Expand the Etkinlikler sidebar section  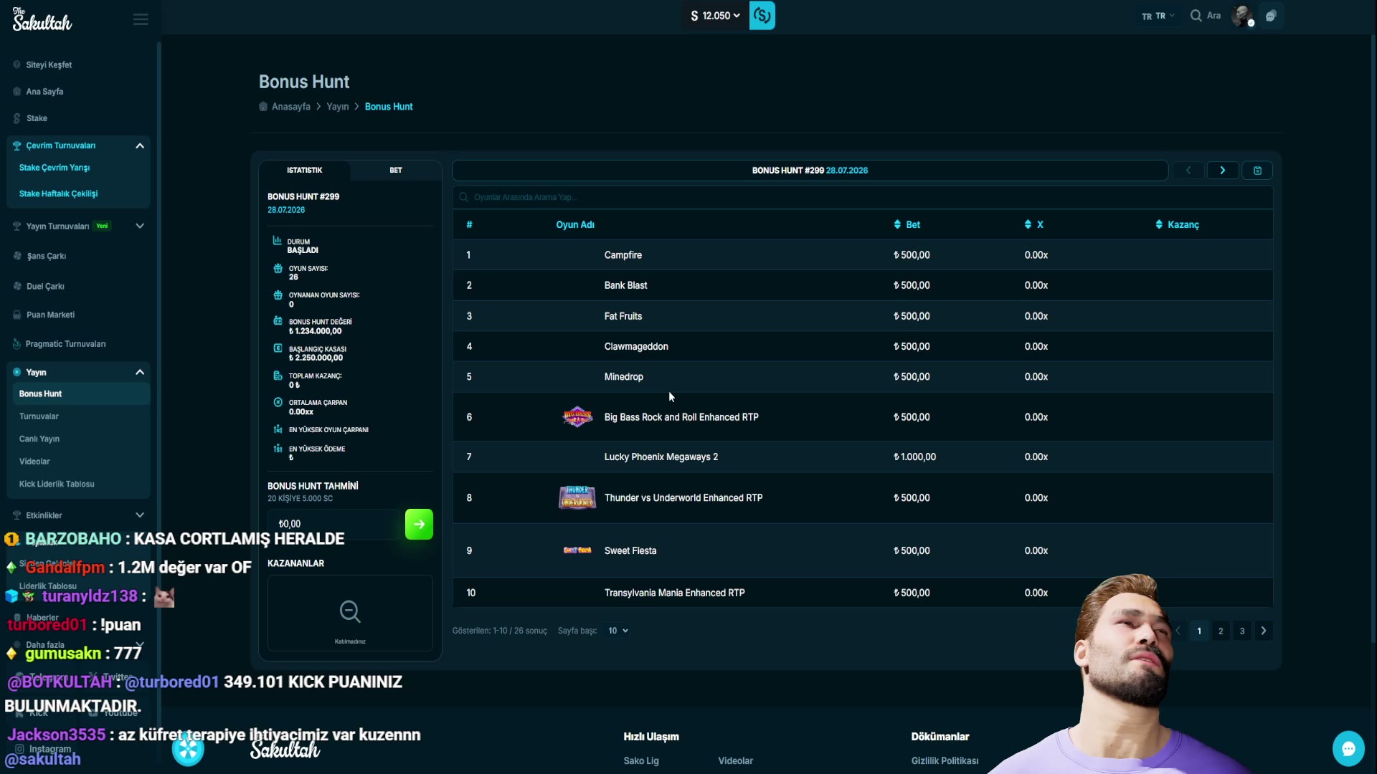tap(140, 515)
